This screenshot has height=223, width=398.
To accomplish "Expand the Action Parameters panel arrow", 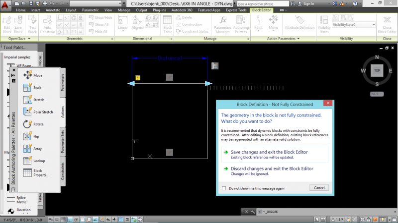I will pos(298,39).
